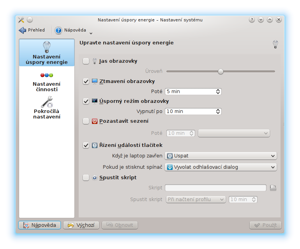Image resolution: width=300 pixels, height=249 pixels.
Task: Select Nastavení úspory energie sidebar item
Action: pos(47,53)
